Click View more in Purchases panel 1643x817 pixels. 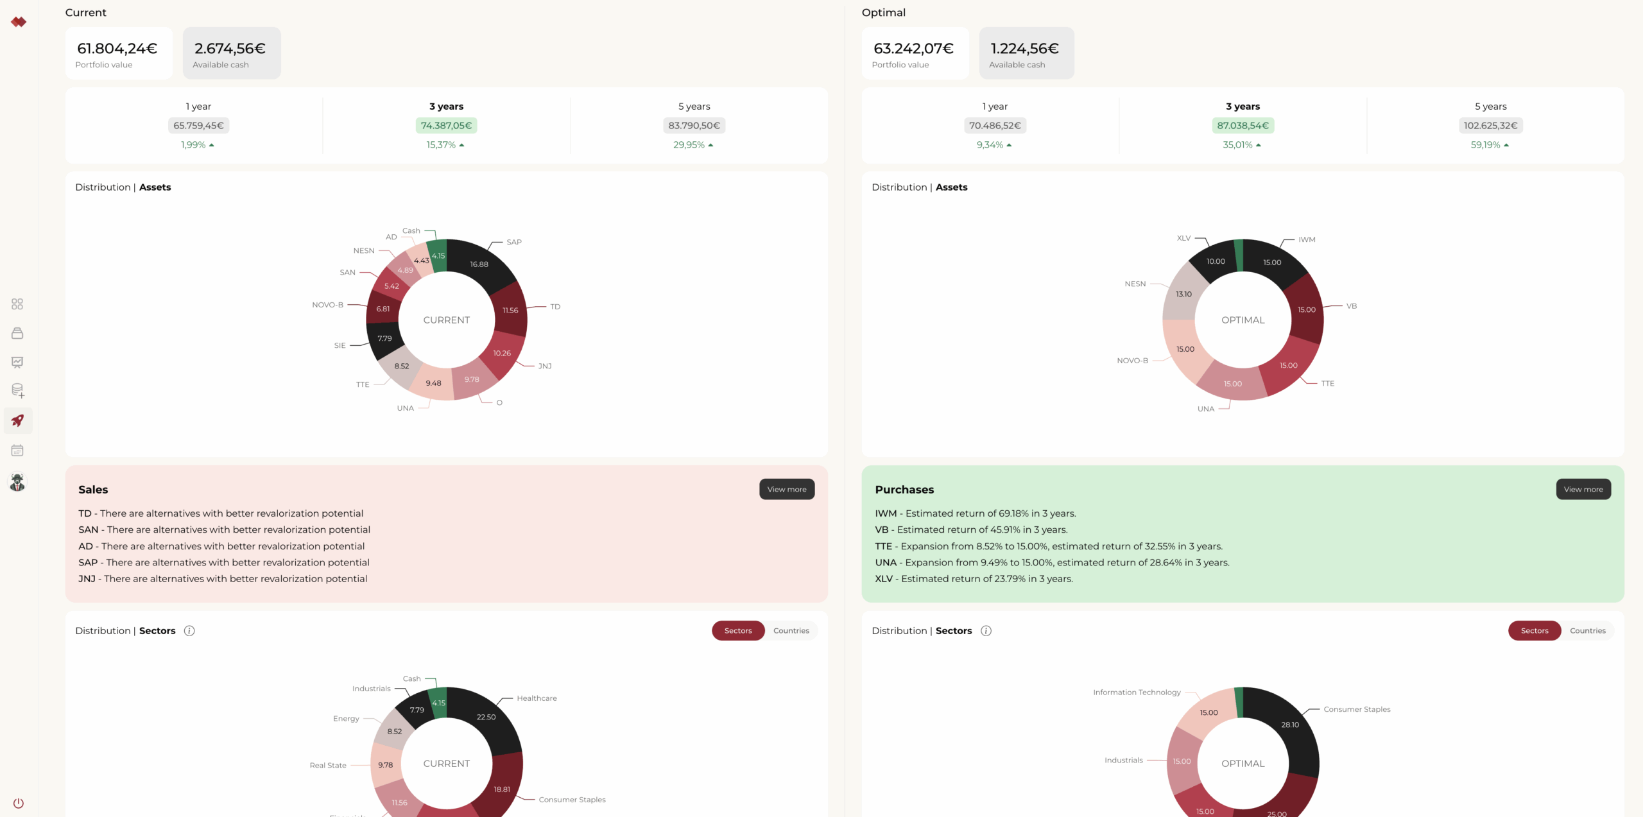[x=1583, y=489]
